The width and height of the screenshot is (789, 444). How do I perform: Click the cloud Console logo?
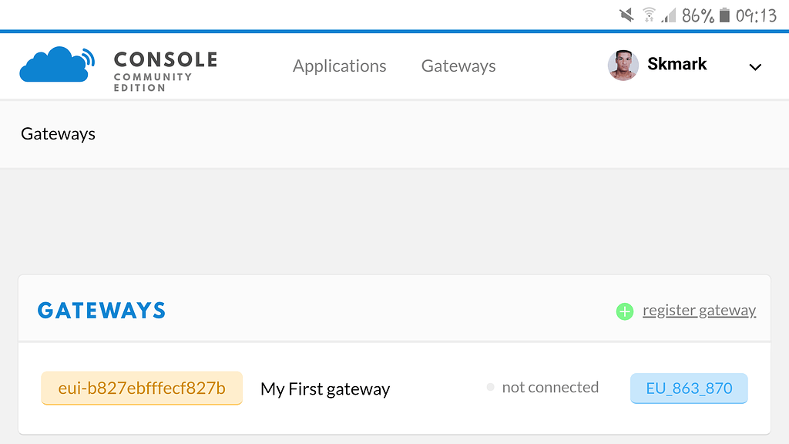(x=52, y=65)
